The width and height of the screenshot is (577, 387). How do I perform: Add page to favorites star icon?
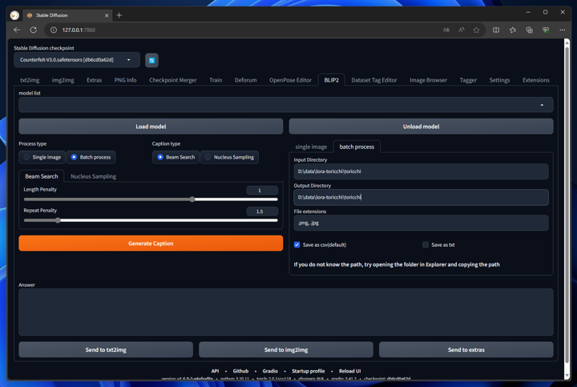click(477, 30)
